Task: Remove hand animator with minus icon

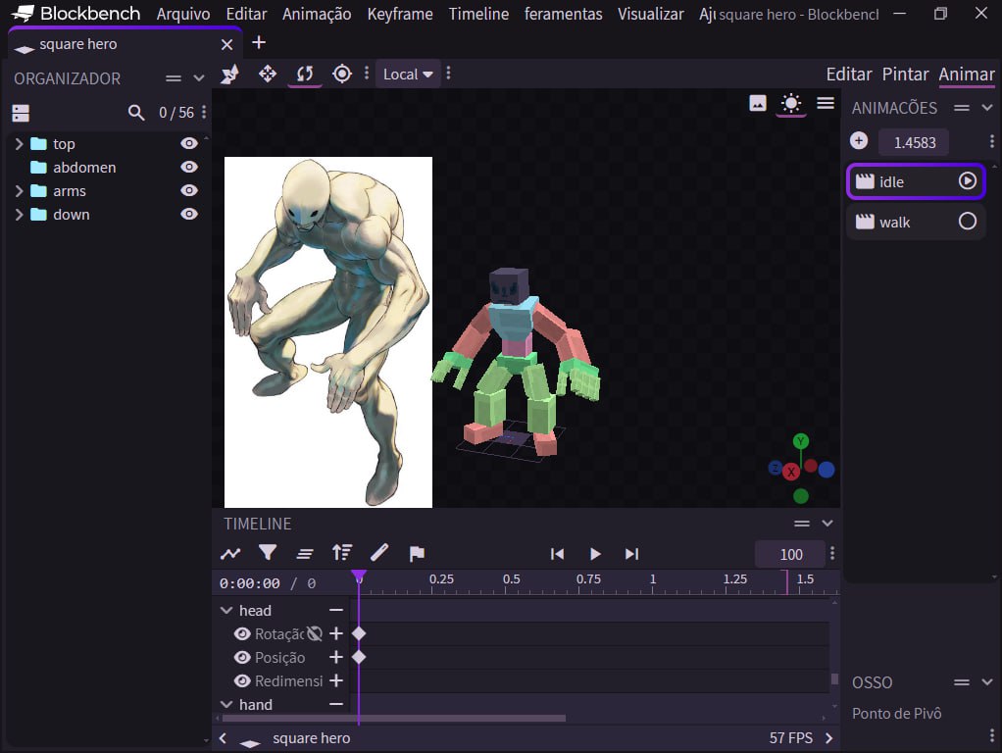Action: pos(336,704)
